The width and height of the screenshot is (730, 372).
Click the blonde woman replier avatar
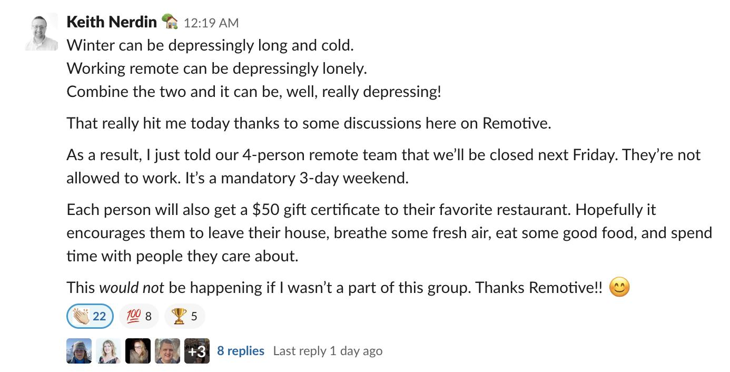(x=108, y=351)
